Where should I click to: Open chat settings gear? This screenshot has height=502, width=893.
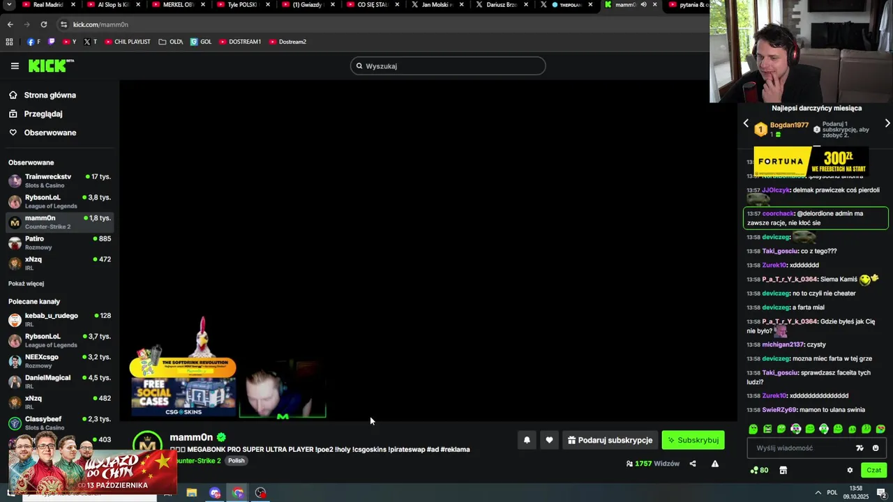pyautogui.click(x=850, y=470)
